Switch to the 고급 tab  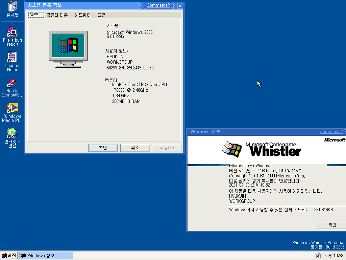point(101,15)
